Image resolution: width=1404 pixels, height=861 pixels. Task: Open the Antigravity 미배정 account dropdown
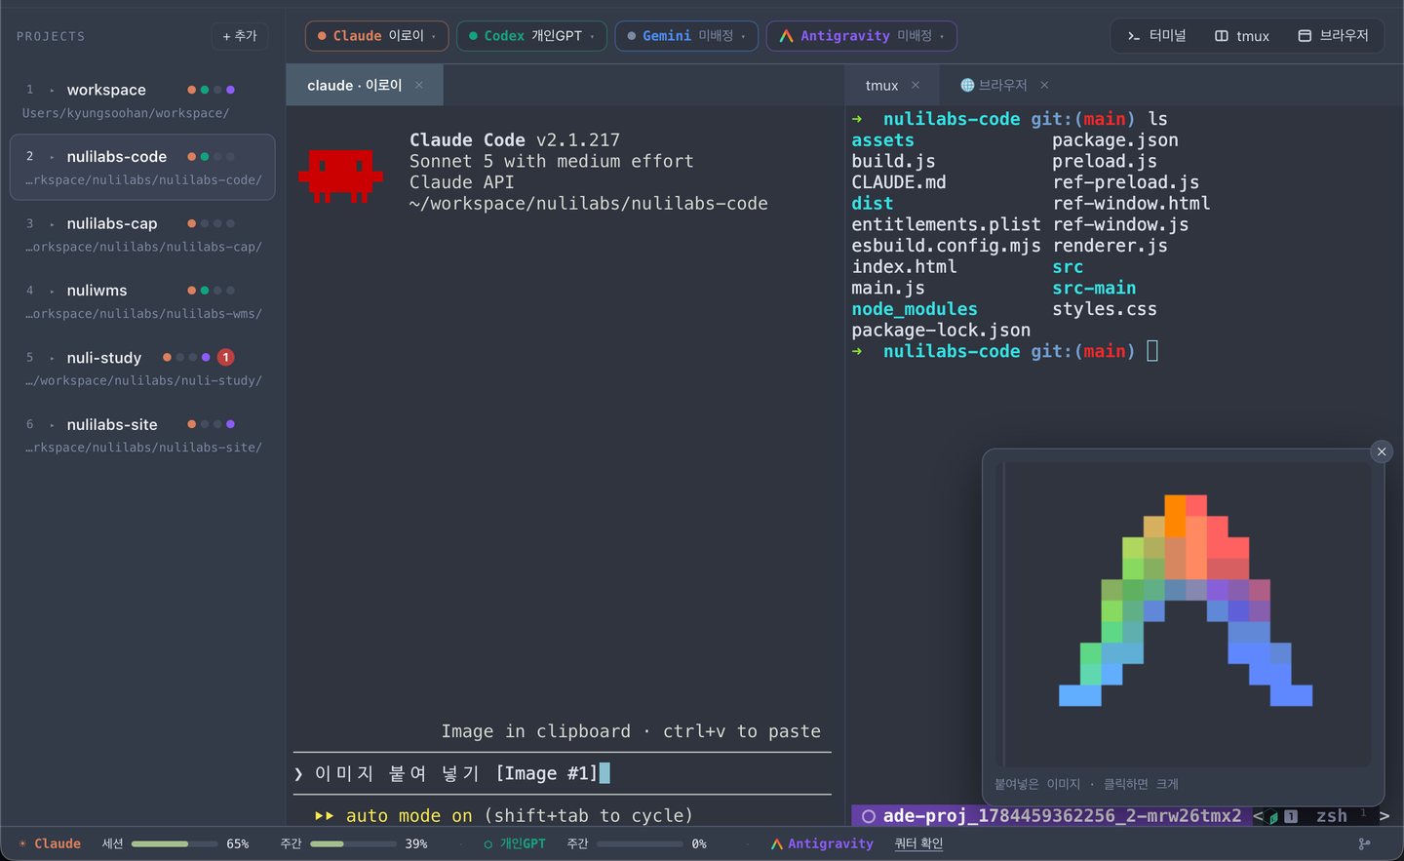tap(862, 36)
